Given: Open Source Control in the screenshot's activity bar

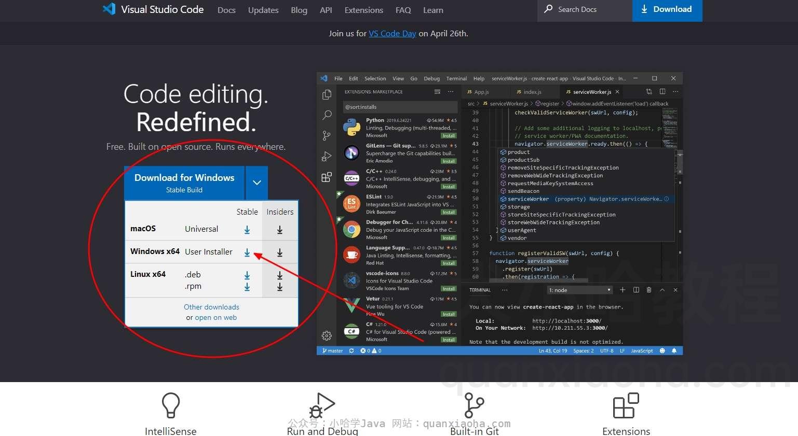Looking at the screenshot, I should point(327,135).
